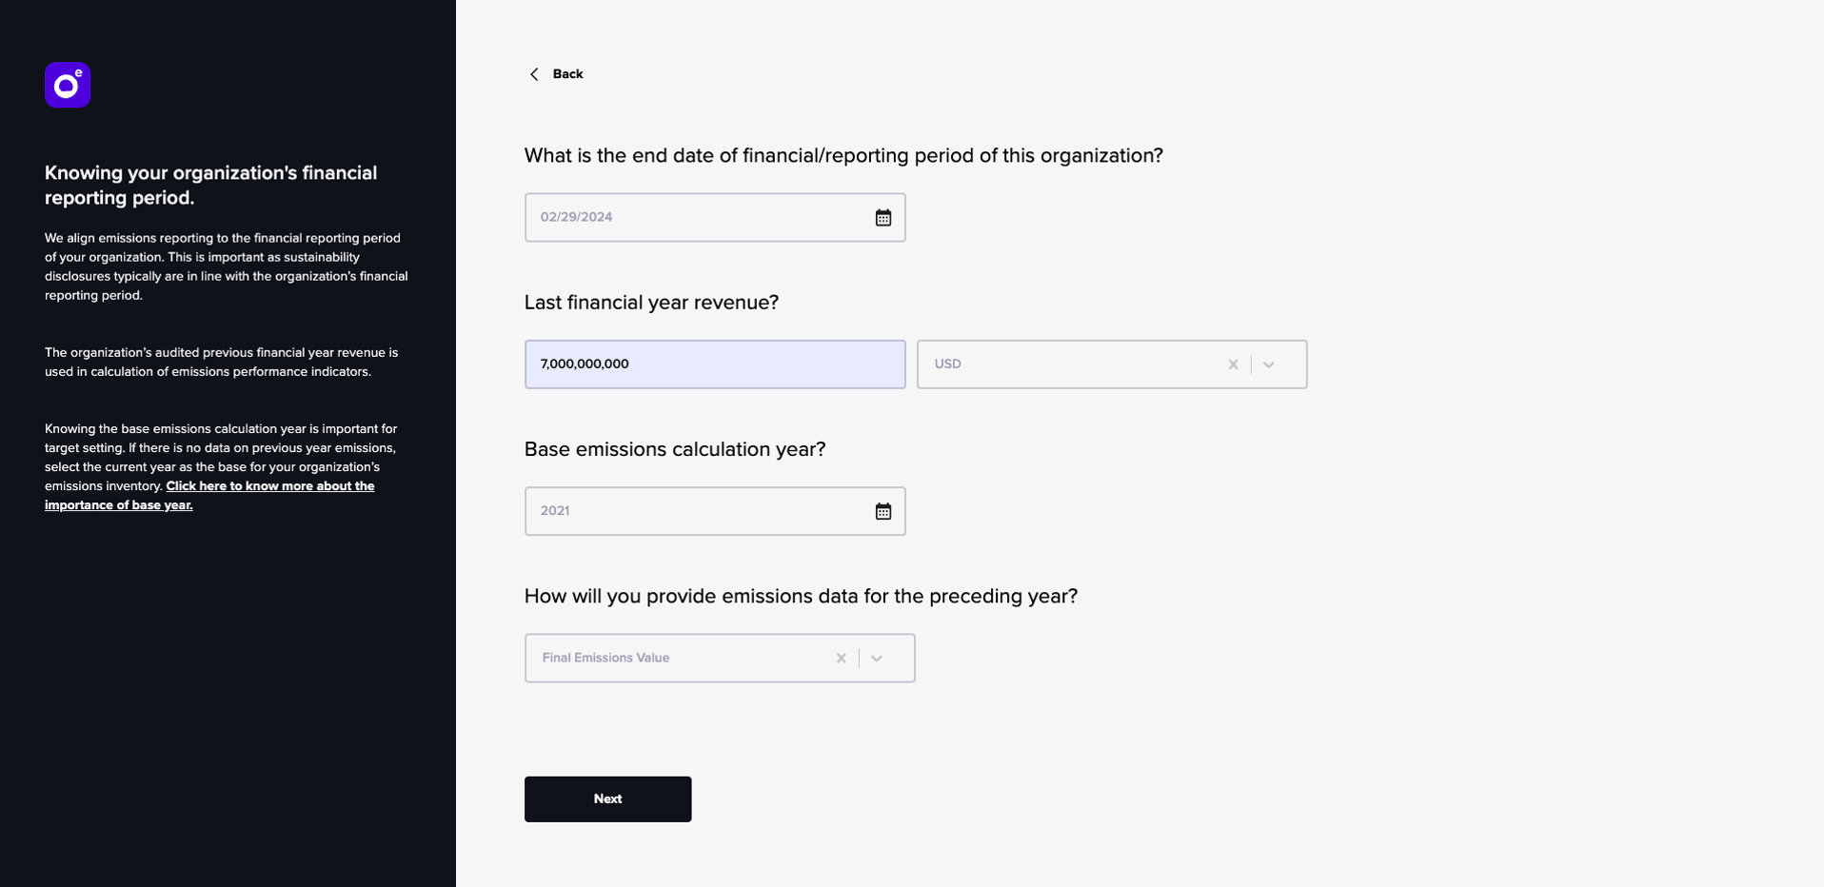Click the sidebar heading about financial reporting period
Viewport: 1824px width, 887px height.
[x=211, y=186]
